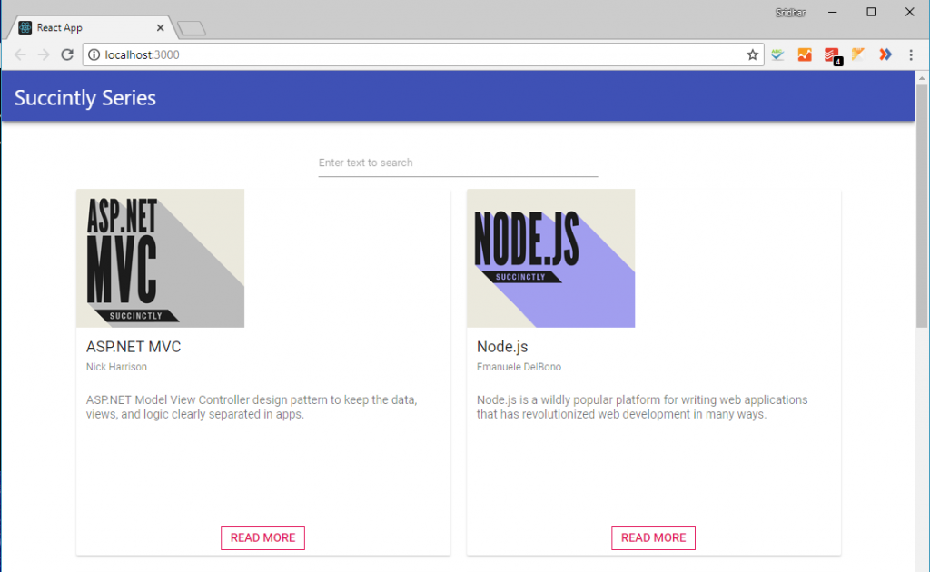This screenshot has width=930, height=572.
Task: Click the ASP.NET MVC card title
Action: pos(134,347)
